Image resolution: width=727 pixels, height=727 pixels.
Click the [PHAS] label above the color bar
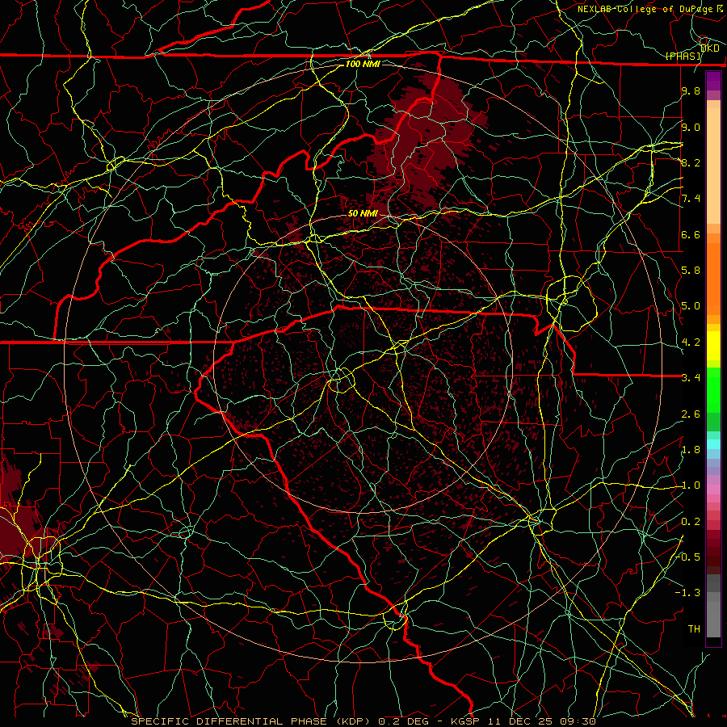(683, 56)
